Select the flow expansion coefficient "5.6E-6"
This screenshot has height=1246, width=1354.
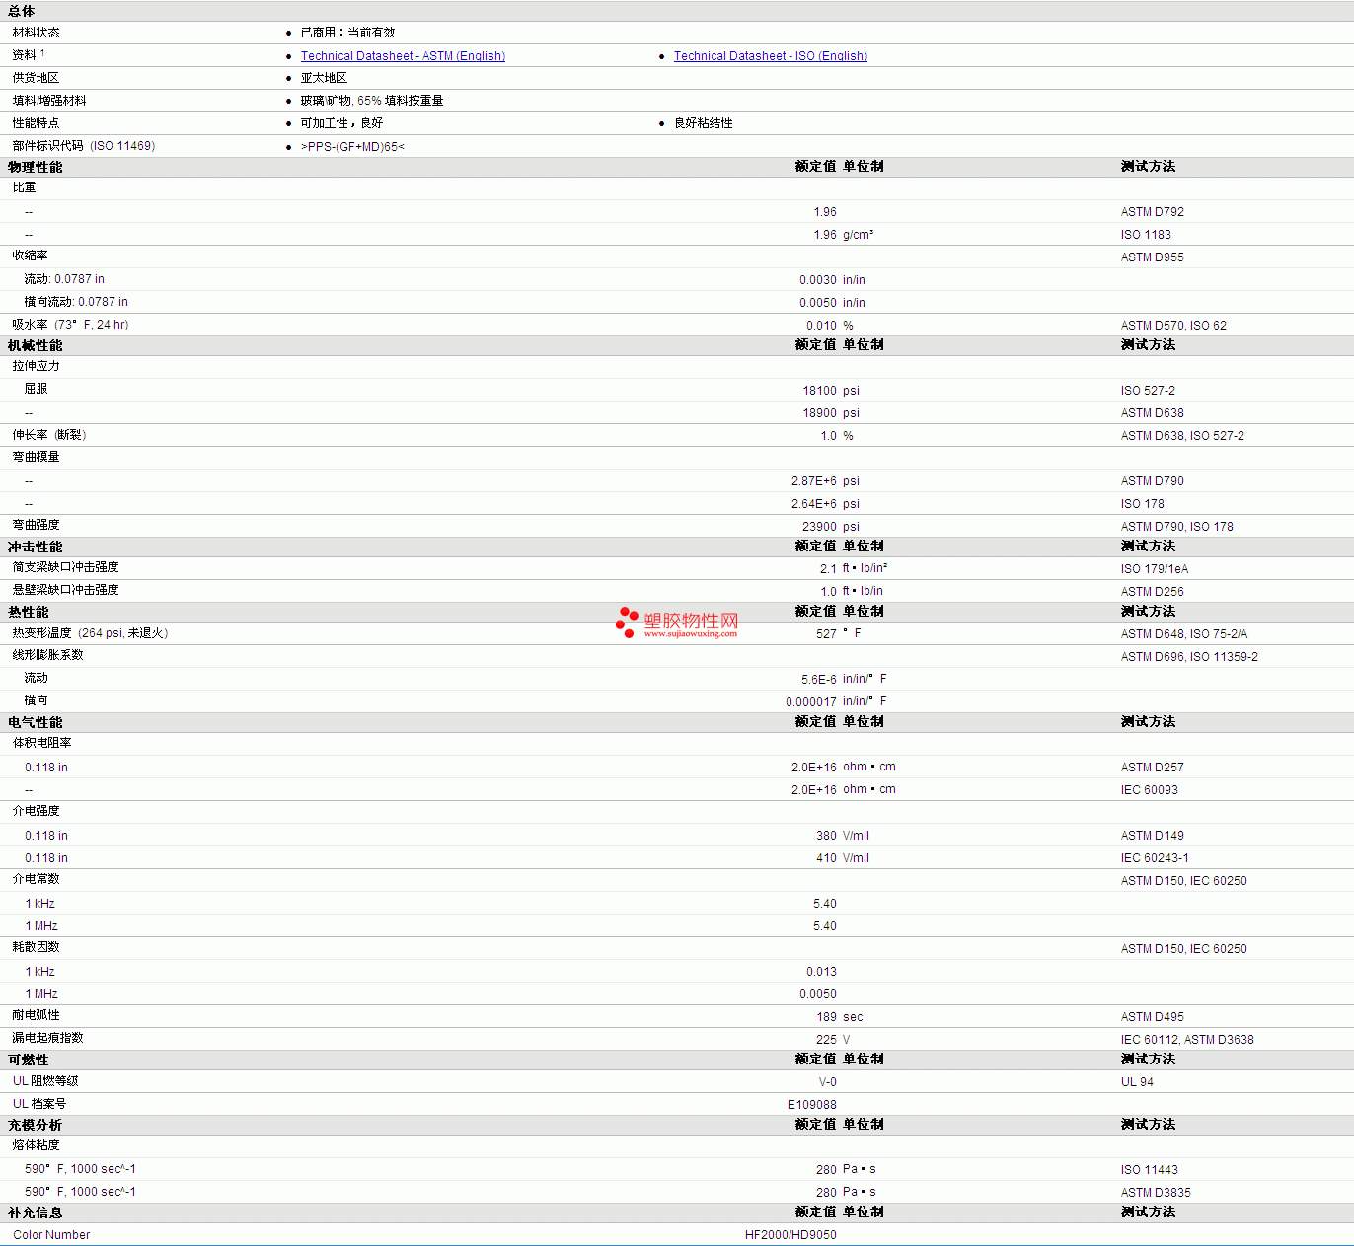coord(819,680)
